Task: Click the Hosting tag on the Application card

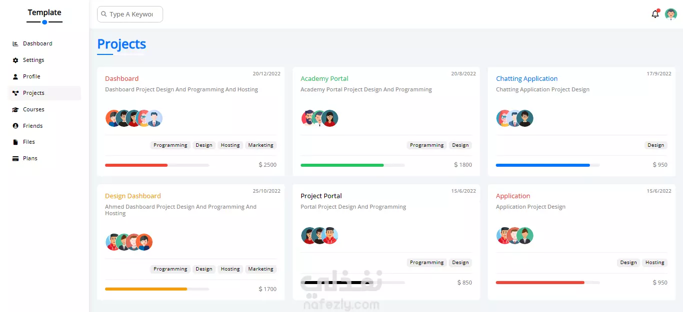Action: 654,262
